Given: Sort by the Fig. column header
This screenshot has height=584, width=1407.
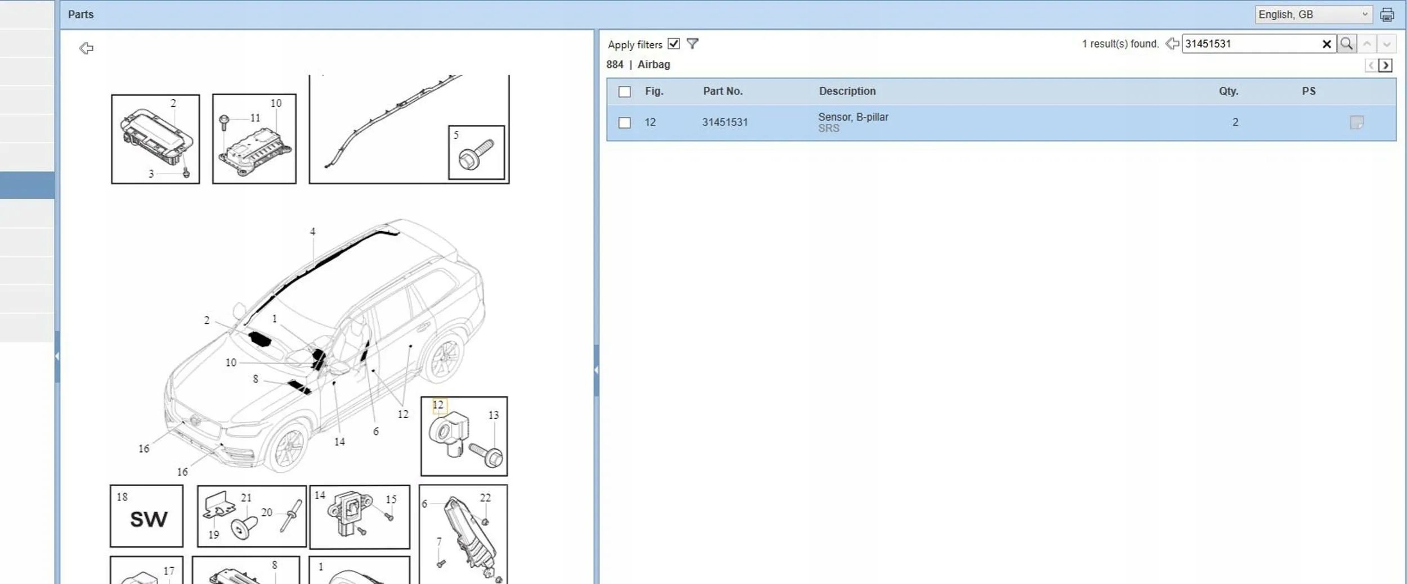Looking at the screenshot, I should coord(654,91).
